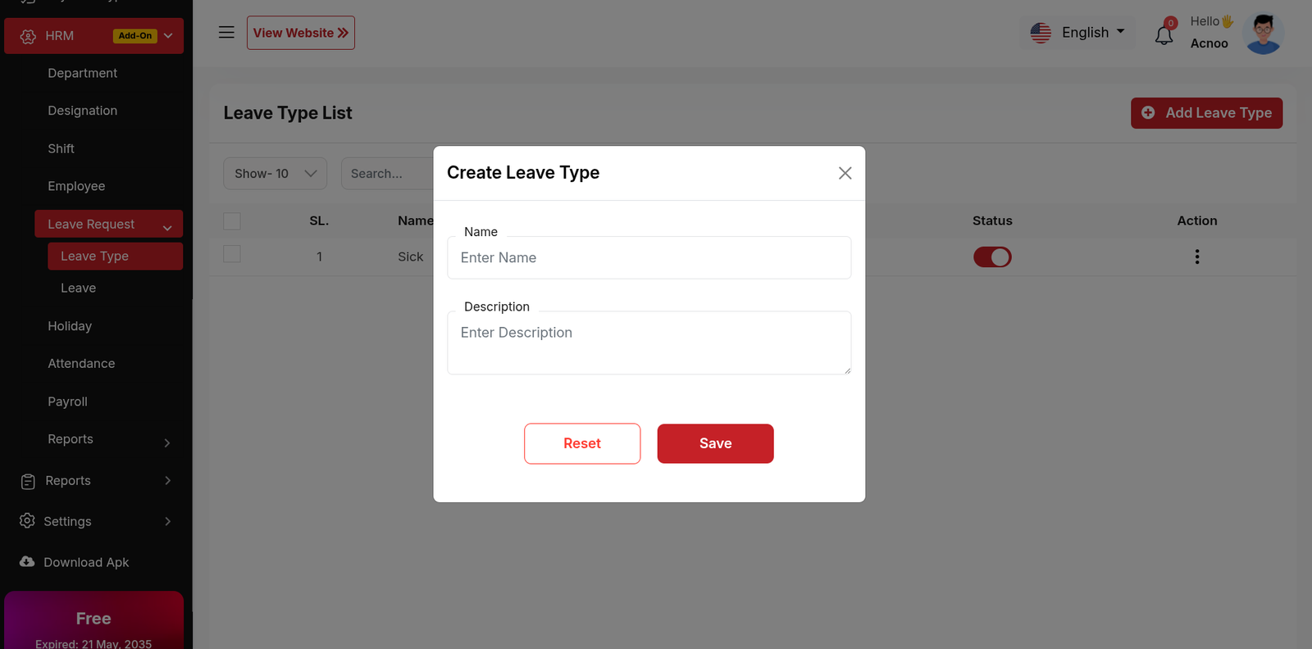This screenshot has width=1312, height=649.
Task: Open the notification bell
Action: [1164, 35]
